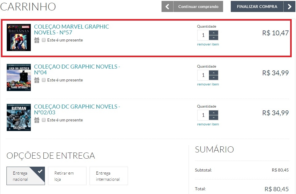Click gift icon for DC Graphic Novels Nº04
This screenshot has height=194, width=296.
[x=37, y=80]
